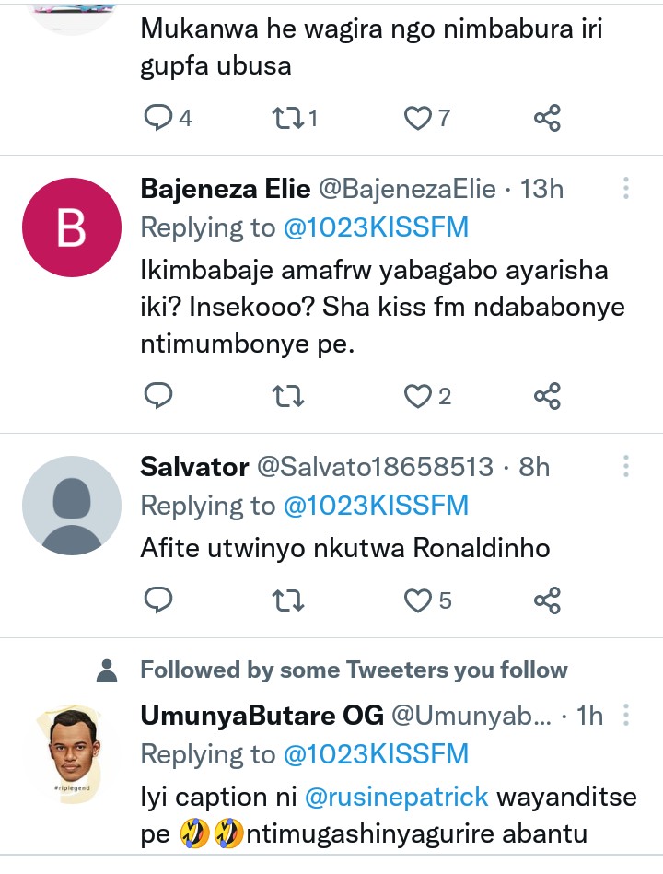663x874 pixels.
Task: Open more options menu on Salvator's tweet
Action: (626, 466)
